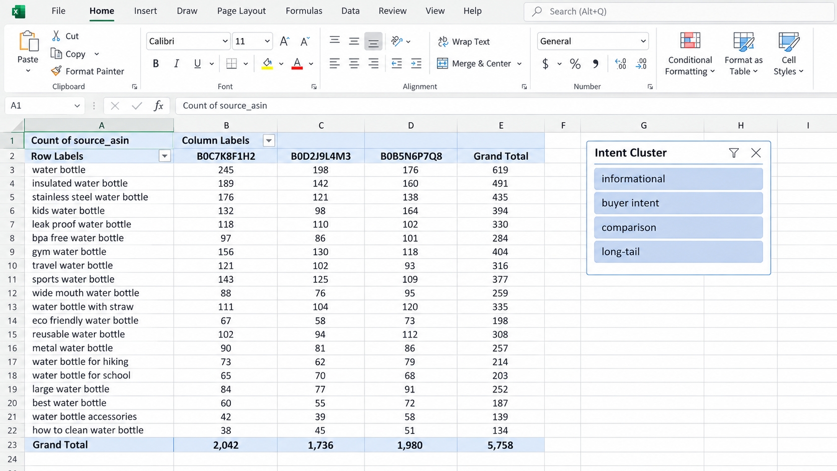837x471 pixels.
Task: Apply accounting dollar format
Action: (545, 64)
